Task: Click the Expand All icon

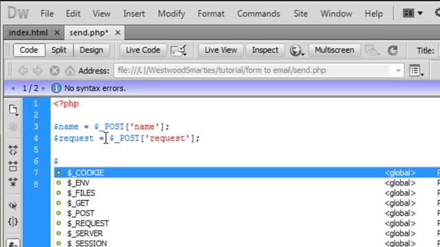Action: coord(13,182)
